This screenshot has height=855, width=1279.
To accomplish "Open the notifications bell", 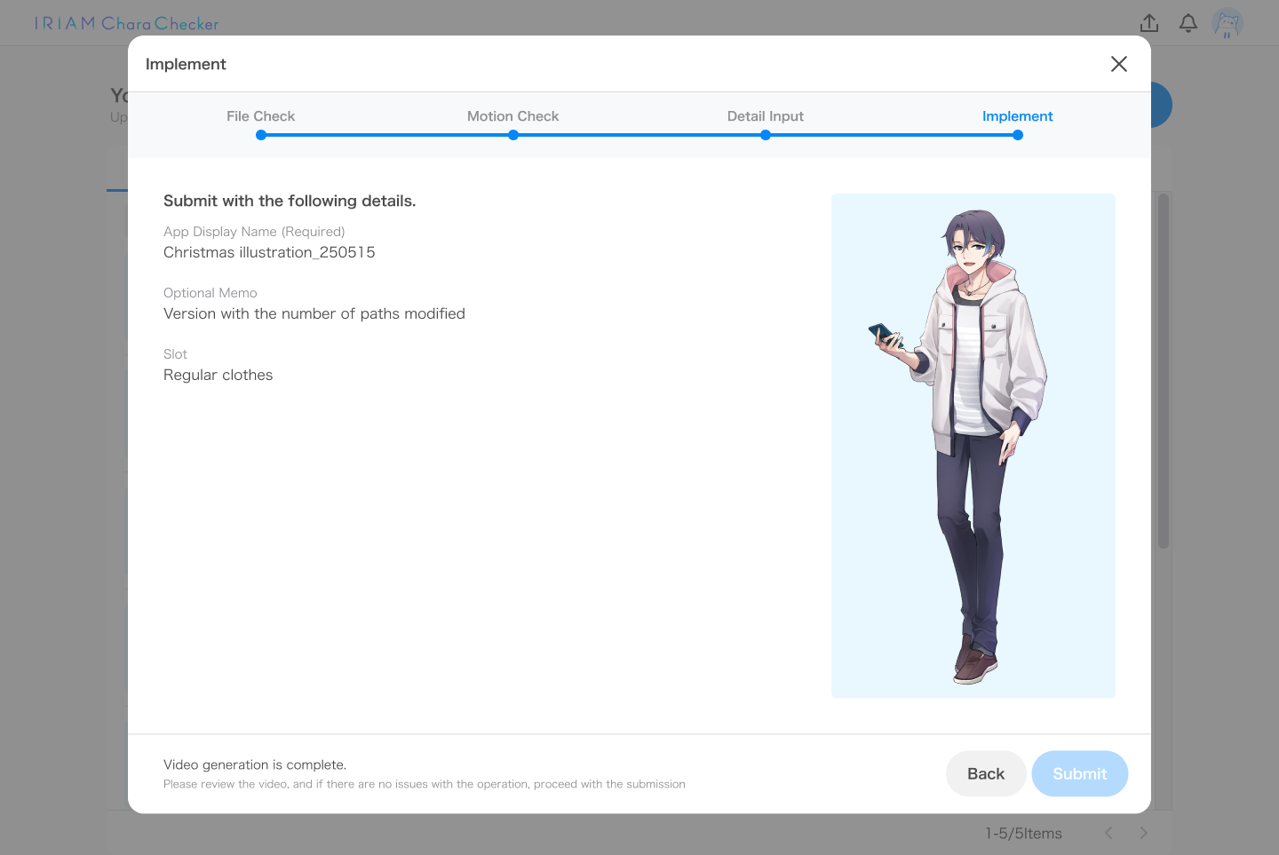I will click(1188, 23).
